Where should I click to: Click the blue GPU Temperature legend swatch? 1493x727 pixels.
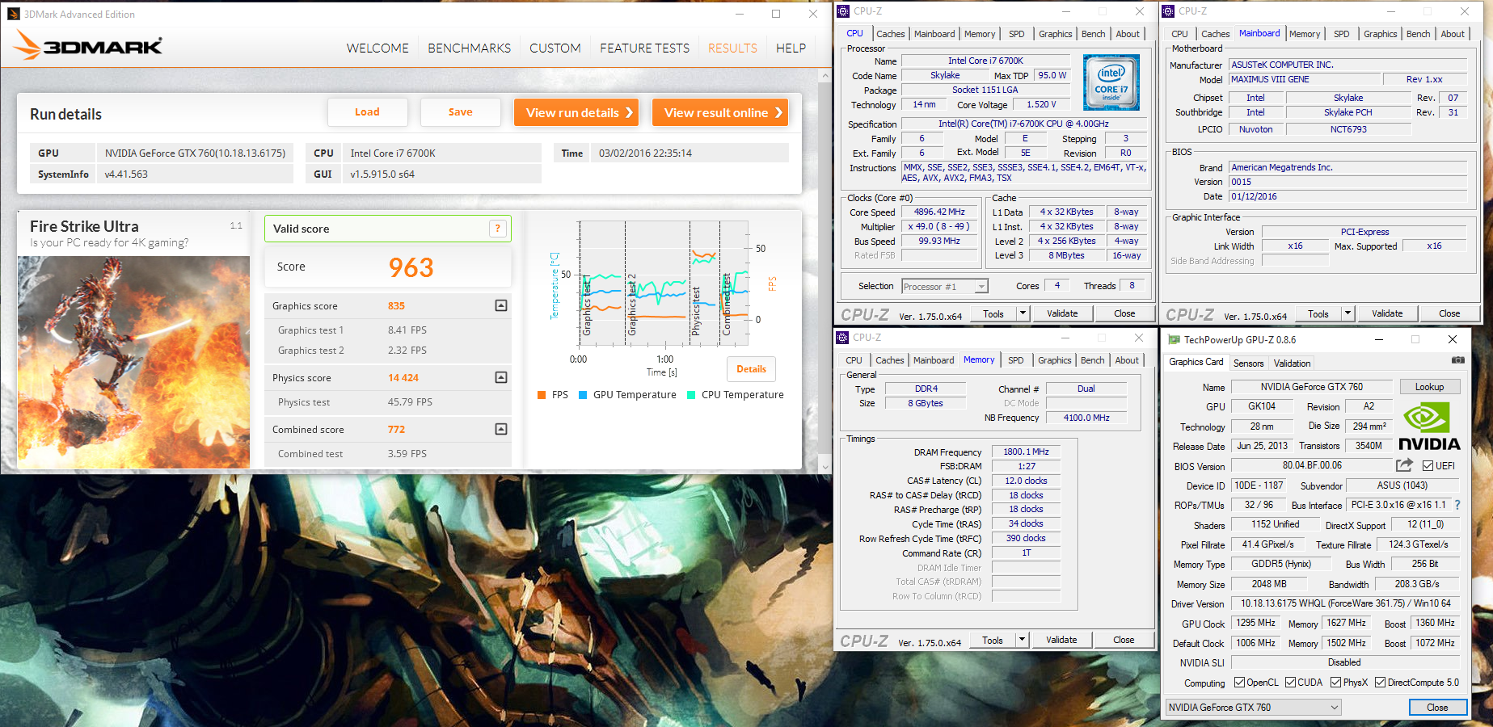click(583, 395)
